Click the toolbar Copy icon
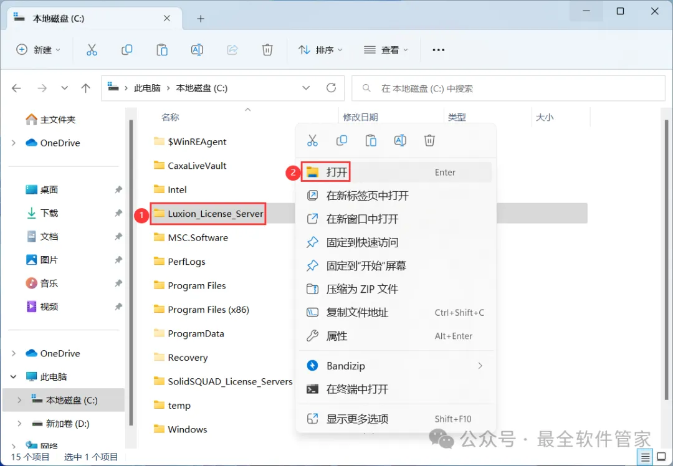The height and width of the screenshot is (466, 673). coord(126,50)
